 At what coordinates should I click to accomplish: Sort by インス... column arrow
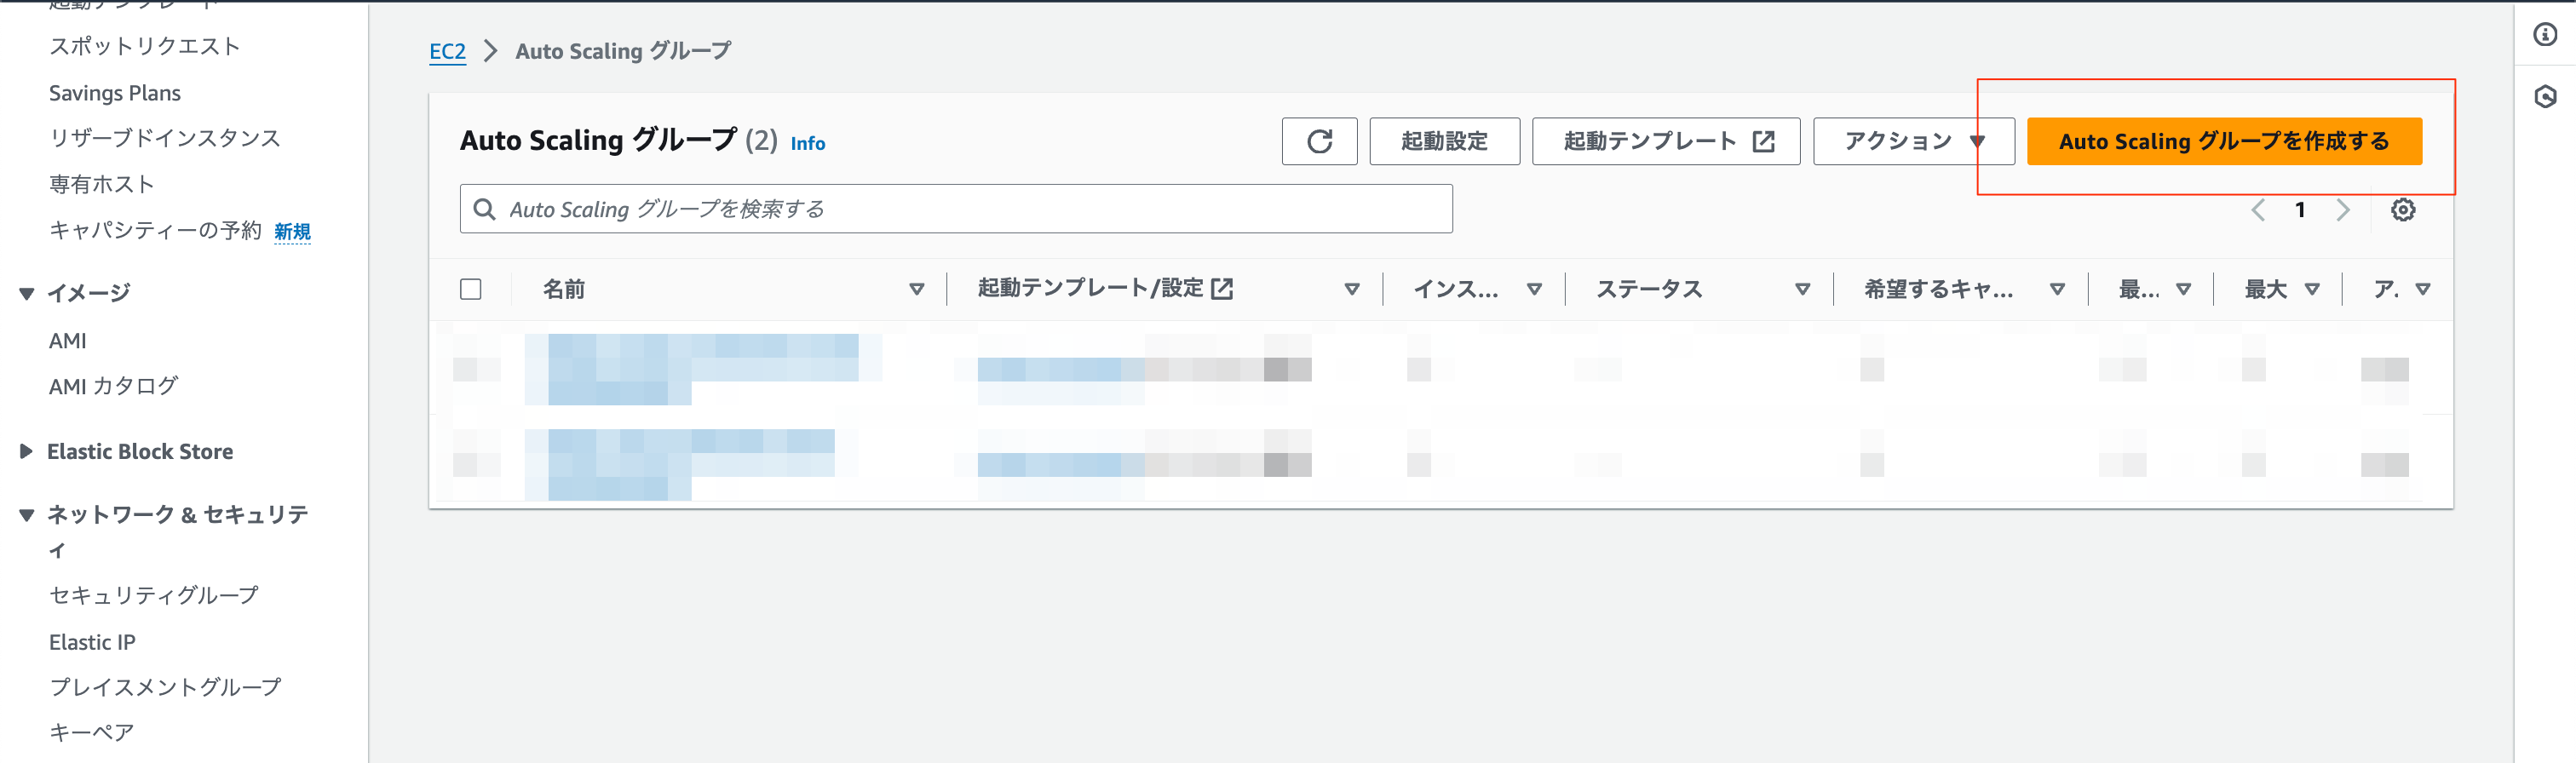click(x=1533, y=289)
